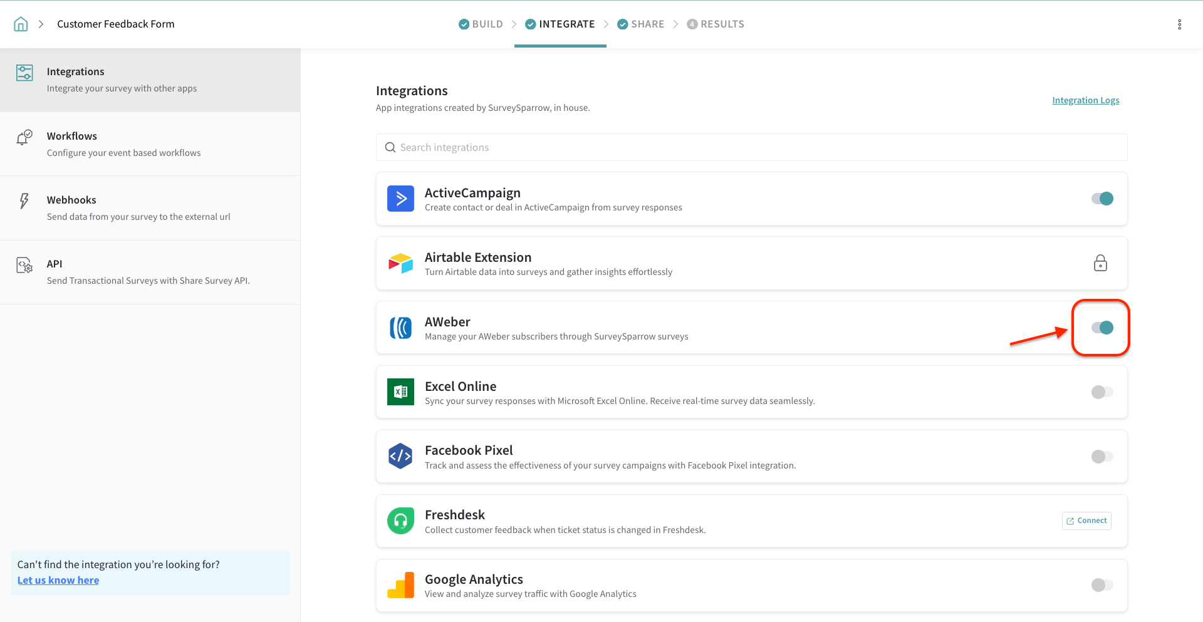Switch on Google Analytics integration

coord(1102,585)
